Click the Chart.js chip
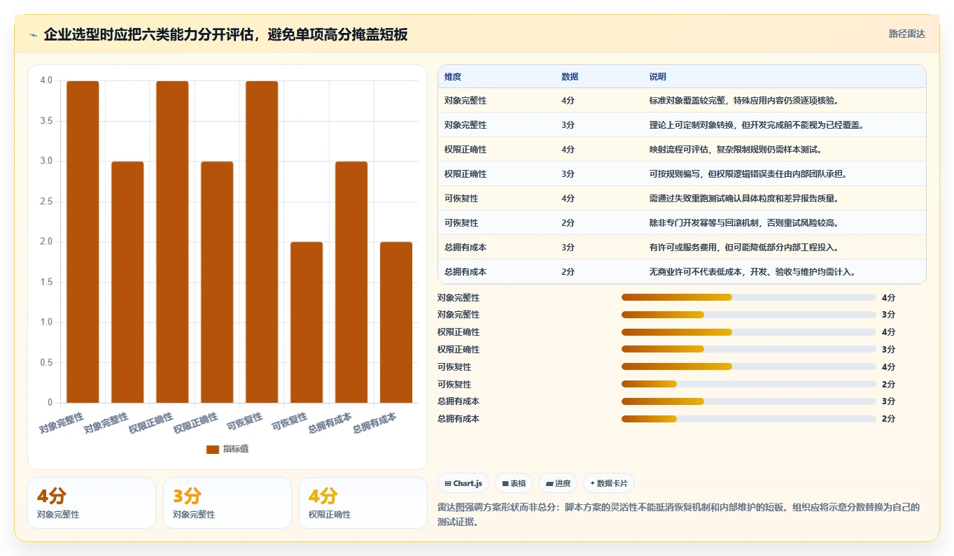Viewport: 954px width, 556px height. (x=463, y=483)
